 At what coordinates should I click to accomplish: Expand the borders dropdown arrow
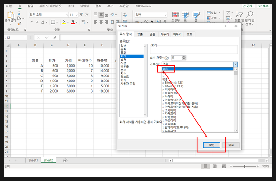pos(57,22)
